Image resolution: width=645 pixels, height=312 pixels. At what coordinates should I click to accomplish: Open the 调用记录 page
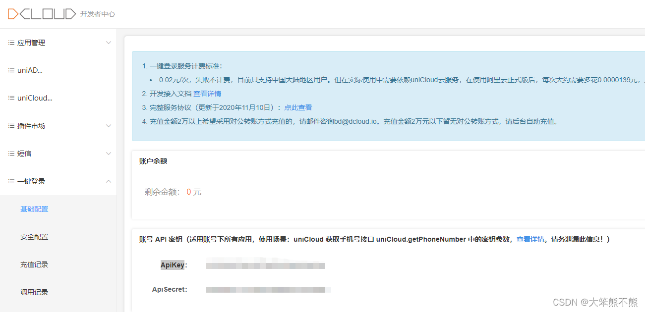pos(34,292)
